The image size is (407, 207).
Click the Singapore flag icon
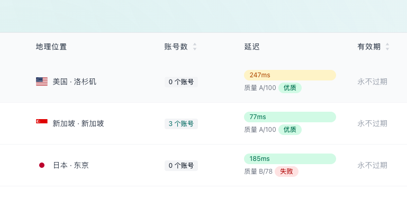click(x=42, y=121)
